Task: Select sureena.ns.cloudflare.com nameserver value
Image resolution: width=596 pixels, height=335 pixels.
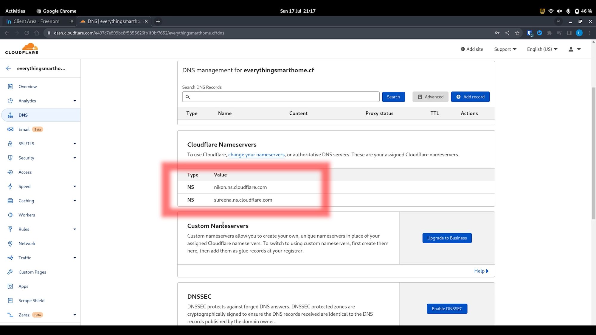Action: (243, 200)
